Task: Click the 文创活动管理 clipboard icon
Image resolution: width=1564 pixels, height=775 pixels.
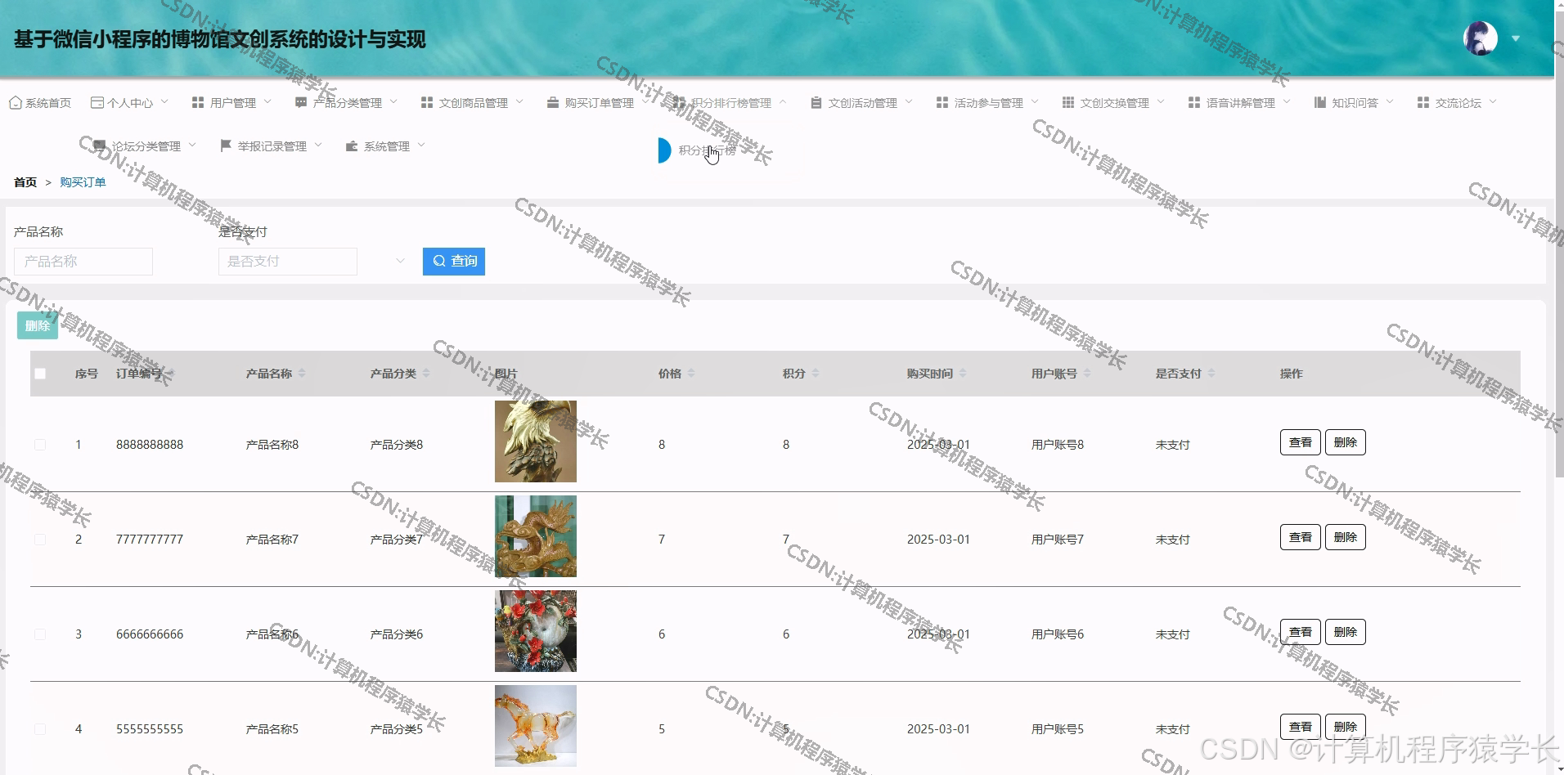Action: click(816, 103)
